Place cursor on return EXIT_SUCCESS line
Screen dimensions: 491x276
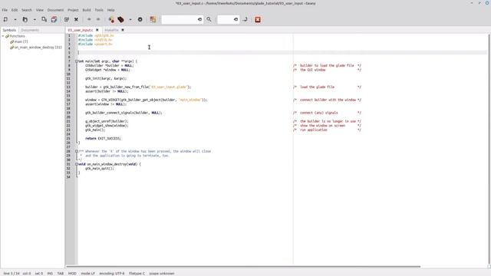tap(103, 138)
